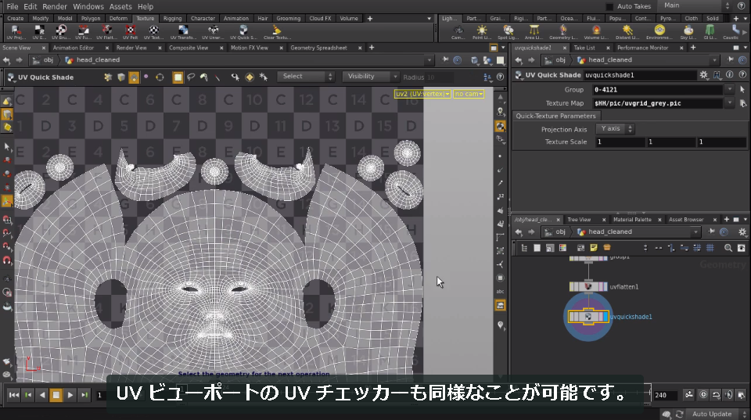Open the uv2 (UV:vertex) viewport menu

point(422,94)
